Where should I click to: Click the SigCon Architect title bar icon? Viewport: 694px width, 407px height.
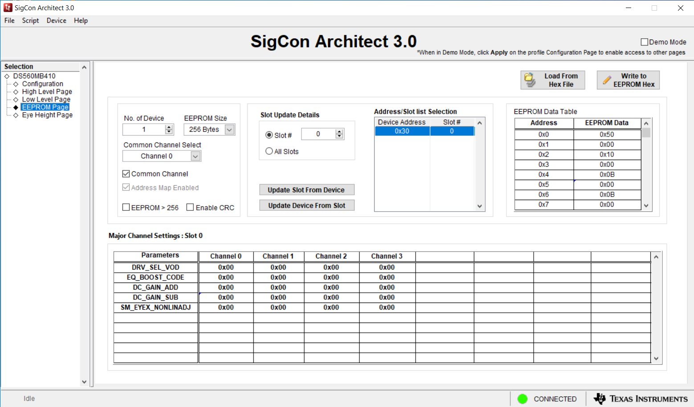[x=8, y=8]
